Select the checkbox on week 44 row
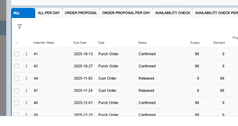The image size is (238, 126). [17, 78]
